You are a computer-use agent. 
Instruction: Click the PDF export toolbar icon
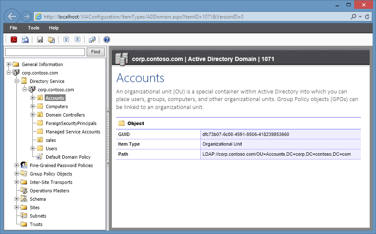coord(14,40)
